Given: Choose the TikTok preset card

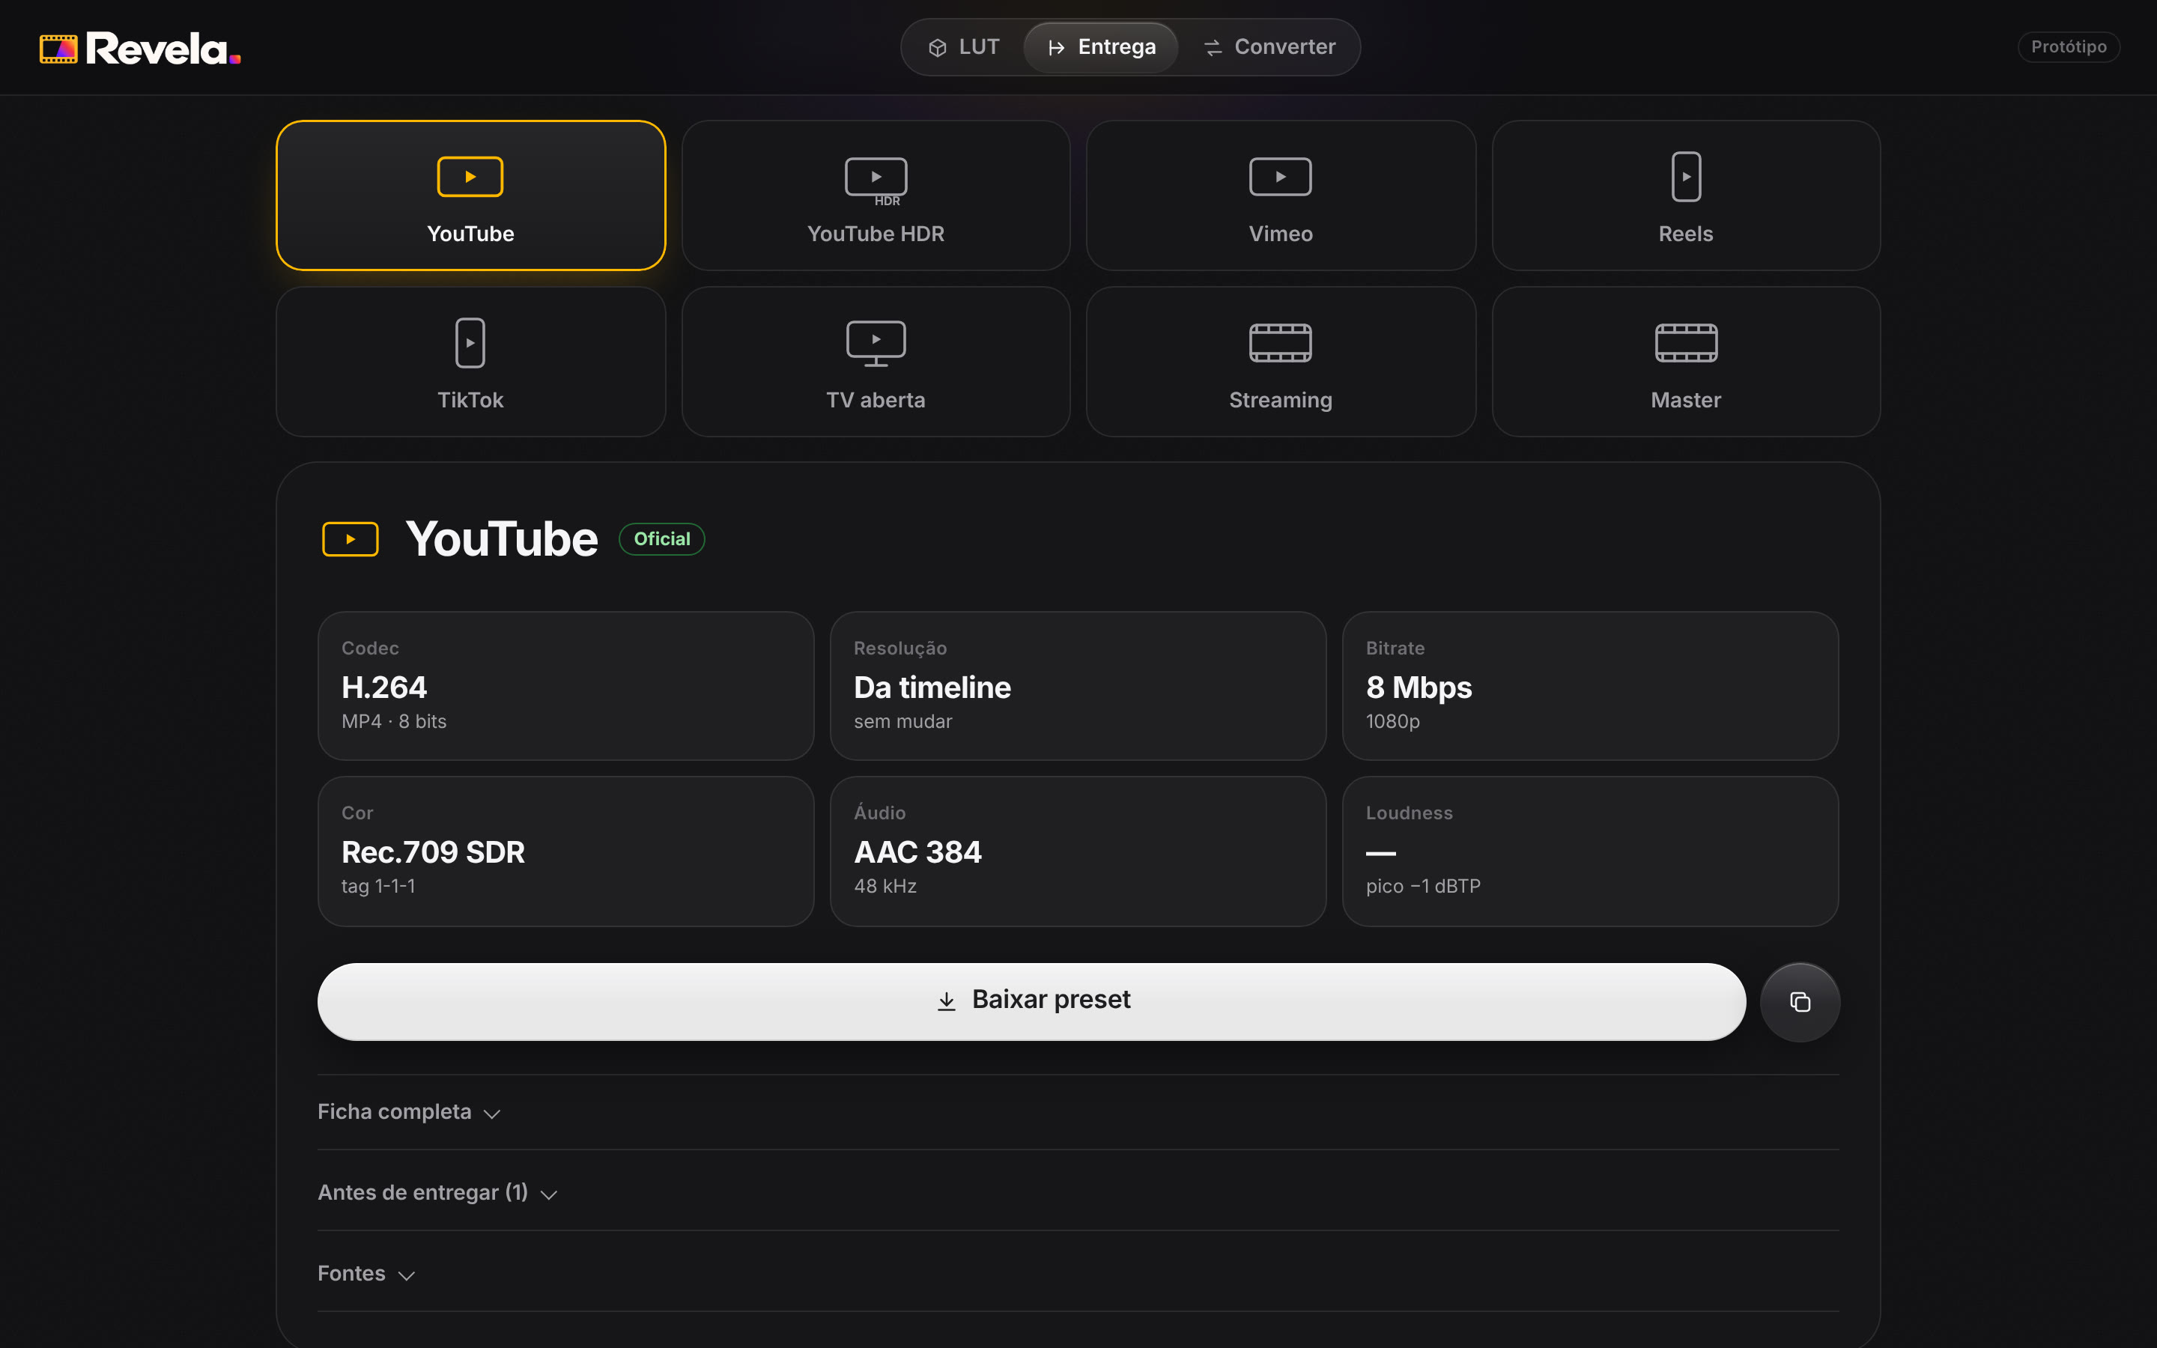Looking at the screenshot, I should pyautogui.click(x=470, y=361).
